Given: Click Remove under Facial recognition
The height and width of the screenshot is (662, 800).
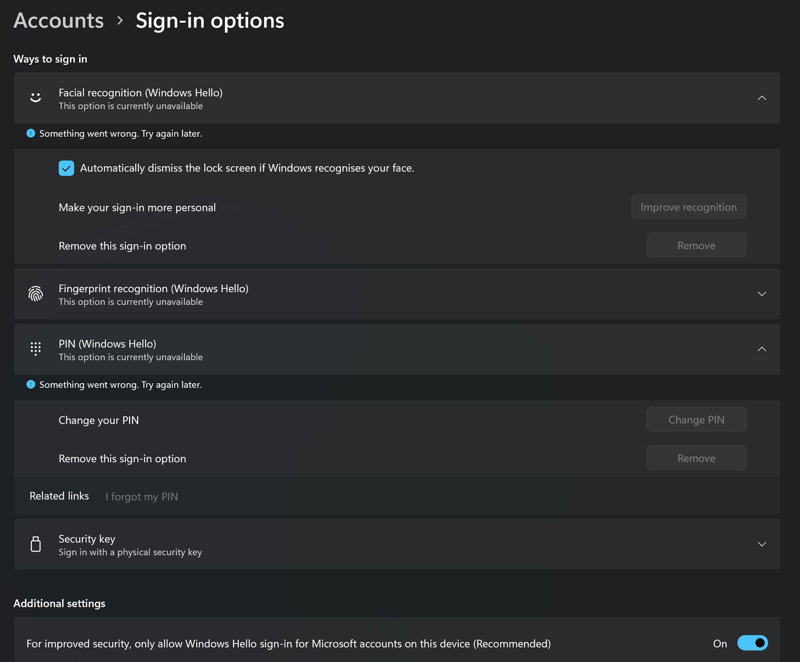Looking at the screenshot, I should (x=696, y=245).
